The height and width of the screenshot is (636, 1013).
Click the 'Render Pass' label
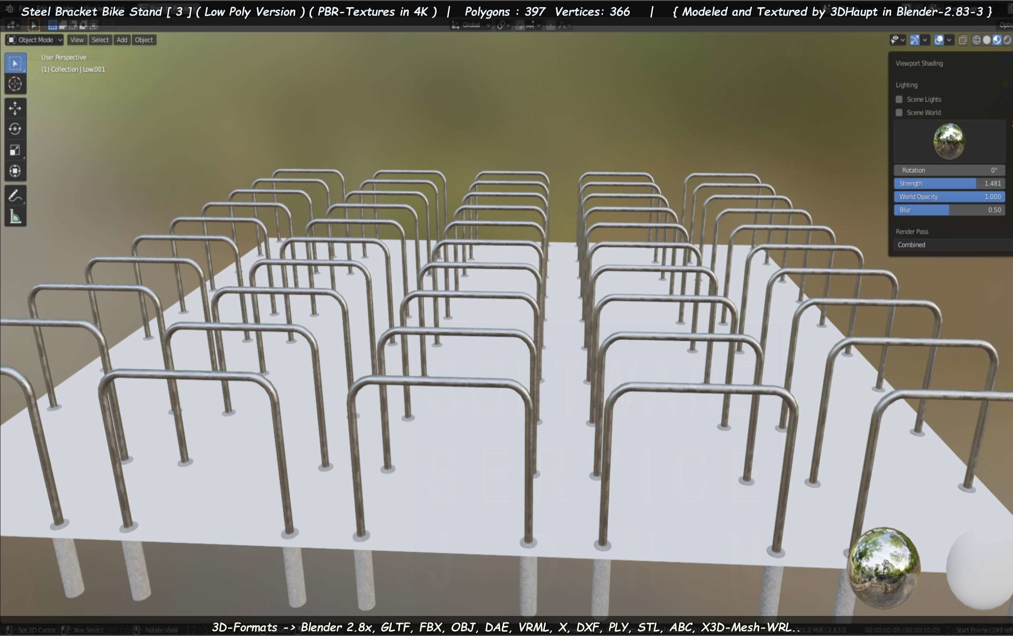[x=912, y=232]
